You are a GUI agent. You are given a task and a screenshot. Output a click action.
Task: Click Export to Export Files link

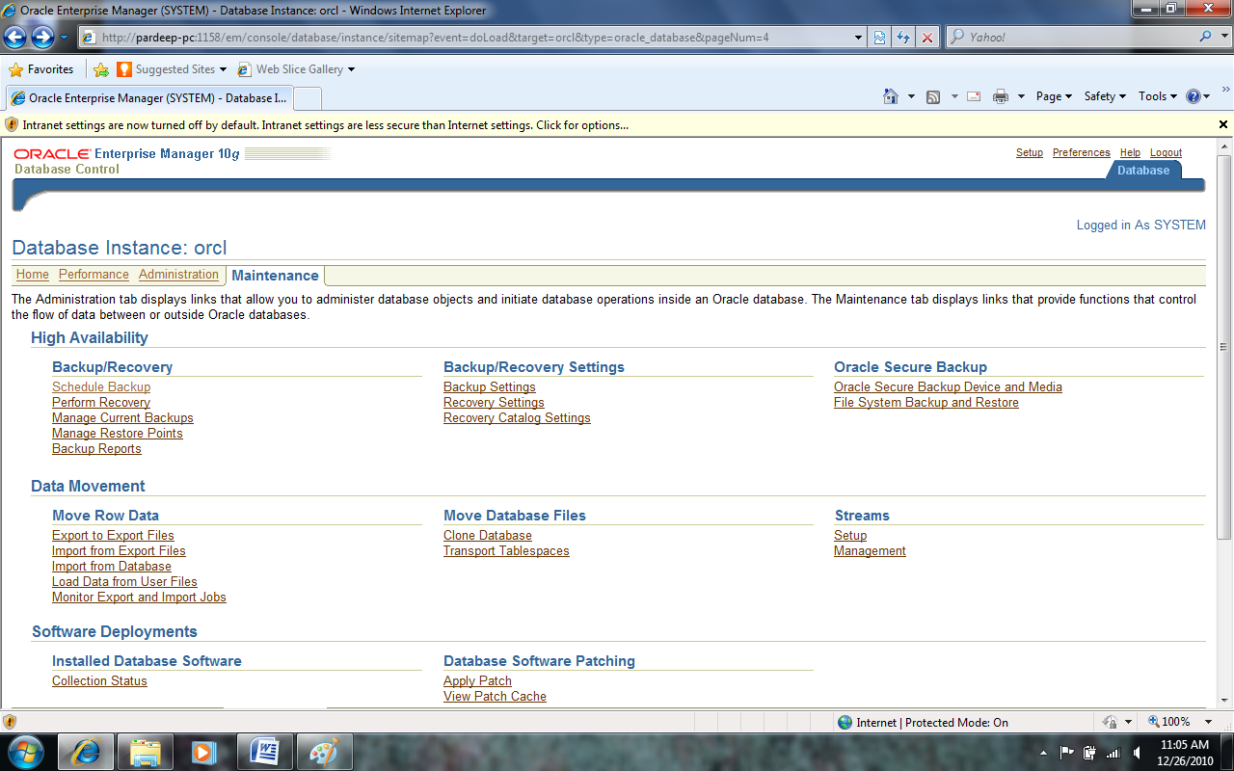pos(113,536)
